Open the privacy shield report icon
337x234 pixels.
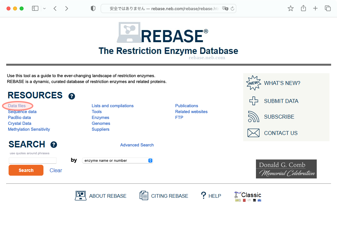pos(93,8)
